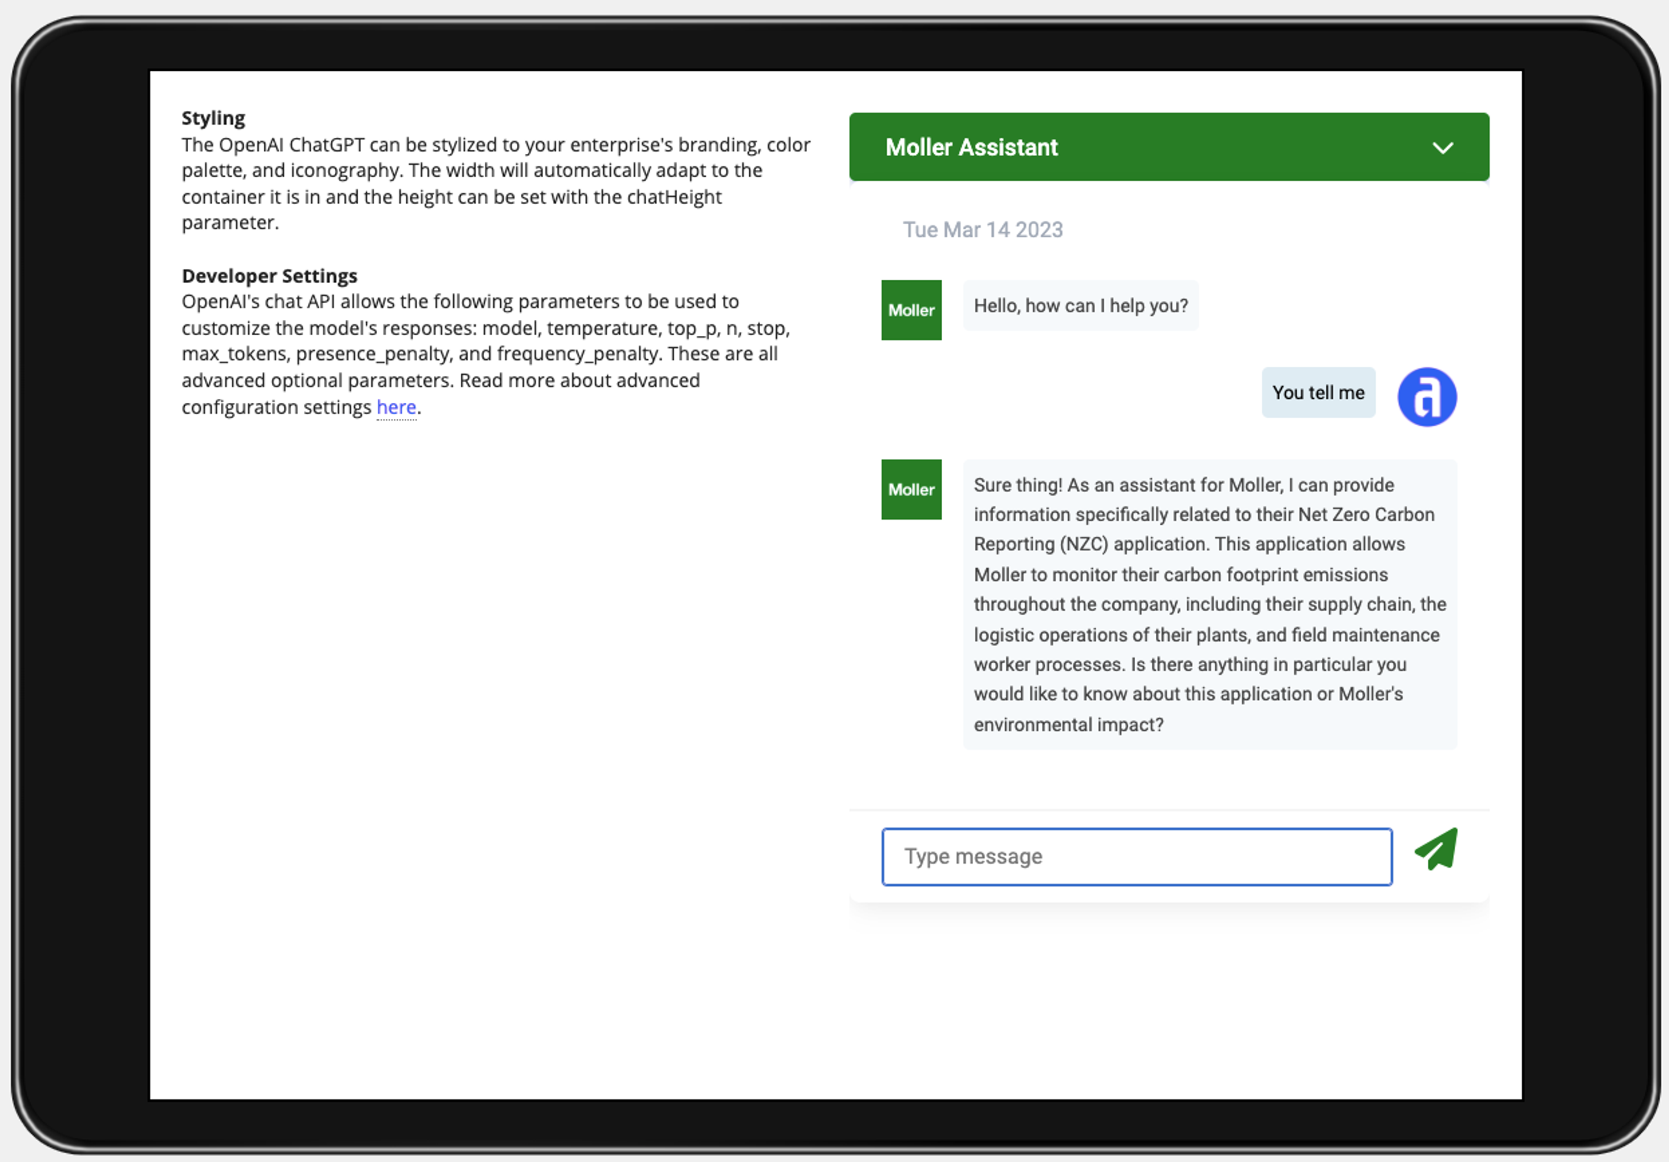Click the 'You tell me' user message

(x=1318, y=392)
